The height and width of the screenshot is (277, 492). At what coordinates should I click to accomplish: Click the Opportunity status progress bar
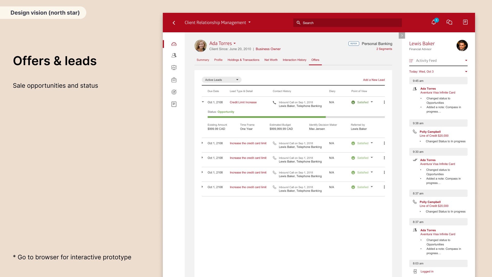[x=296, y=117]
